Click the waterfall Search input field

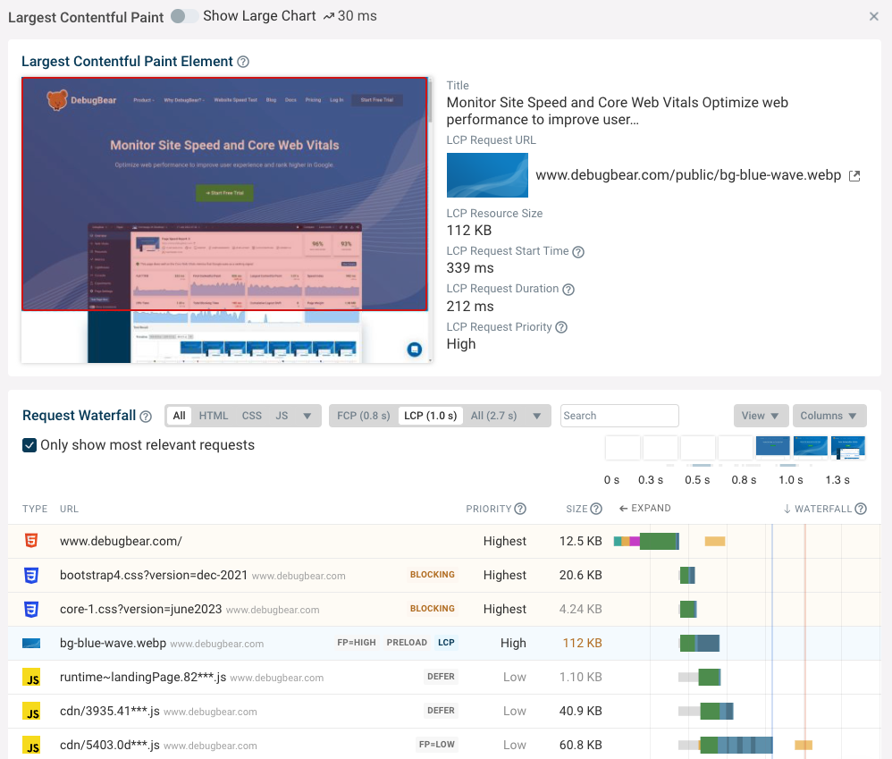tap(619, 416)
